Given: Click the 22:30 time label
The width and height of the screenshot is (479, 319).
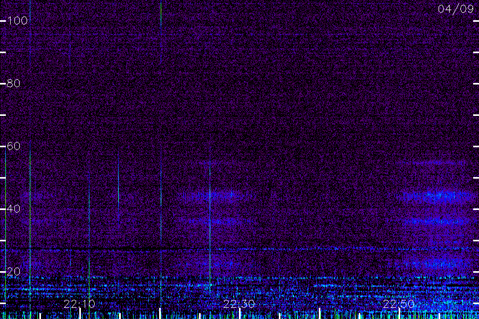Looking at the screenshot, I should coord(239,304).
